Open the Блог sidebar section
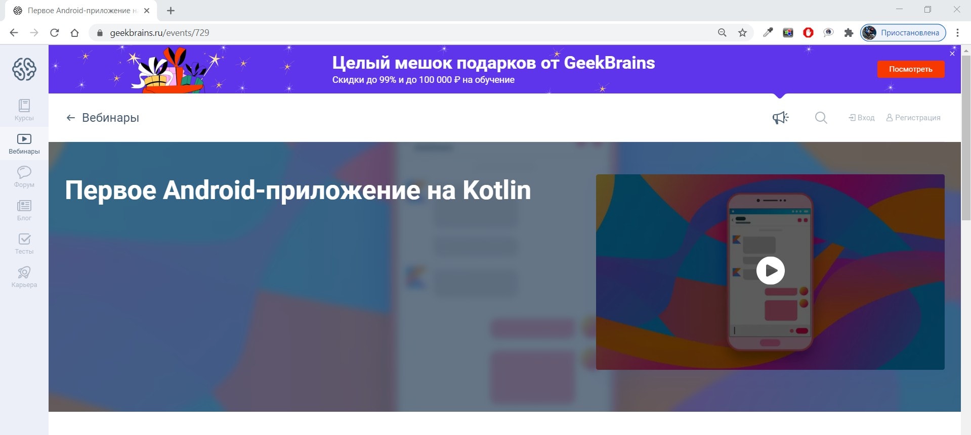971x435 pixels. point(24,210)
